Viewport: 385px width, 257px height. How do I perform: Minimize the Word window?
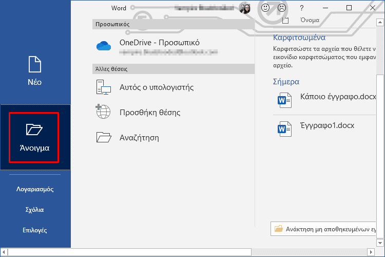325,8
